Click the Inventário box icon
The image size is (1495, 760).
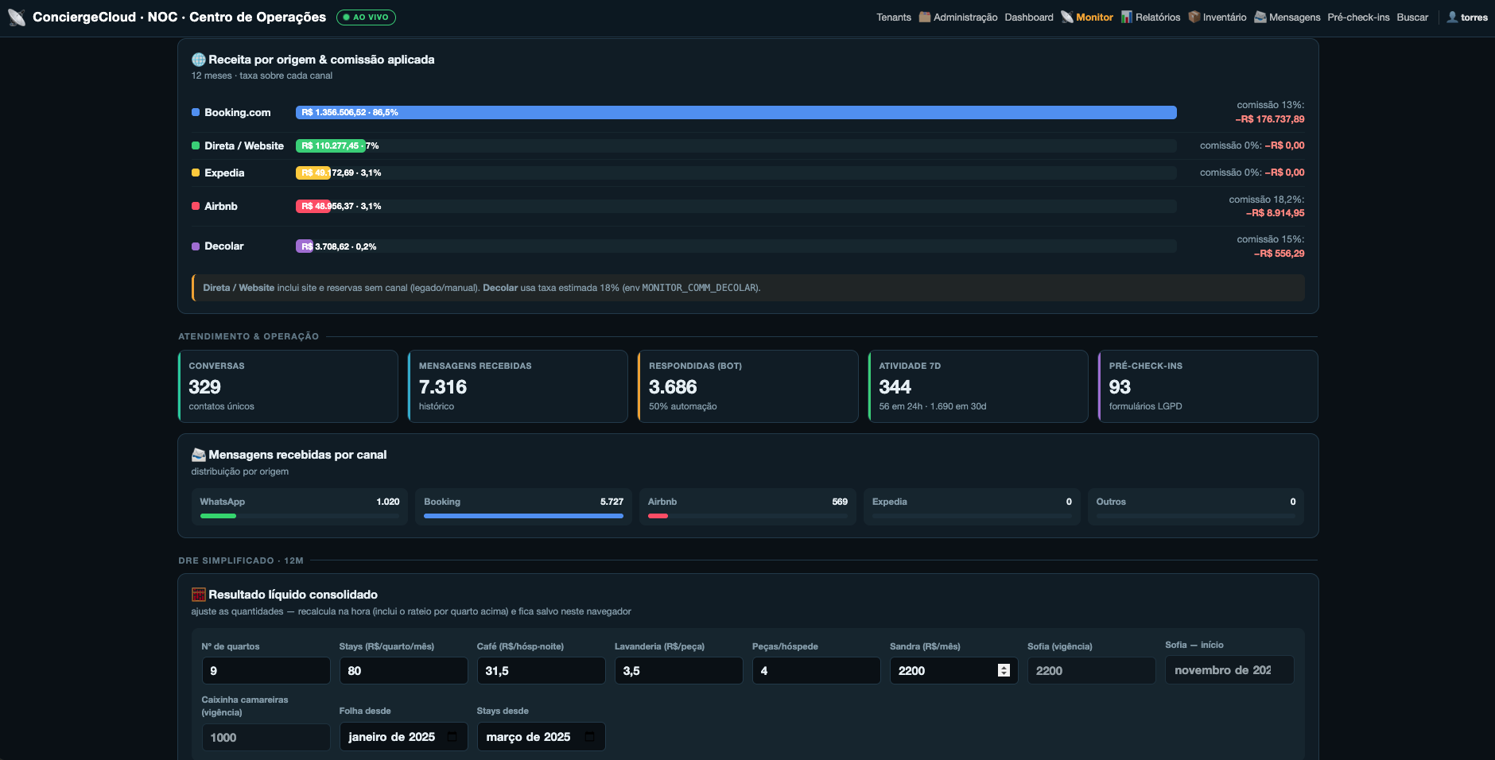pyautogui.click(x=1194, y=17)
